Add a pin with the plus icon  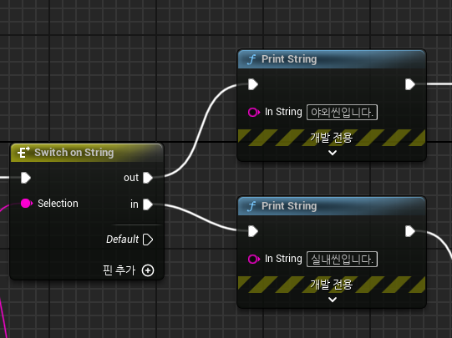pyautogui.click(x=148, y=270)
